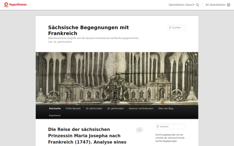The width and height of the screenshot is (234, 146).
Task: Click the OpenEdition Search text link
Action: pos(181,5)
